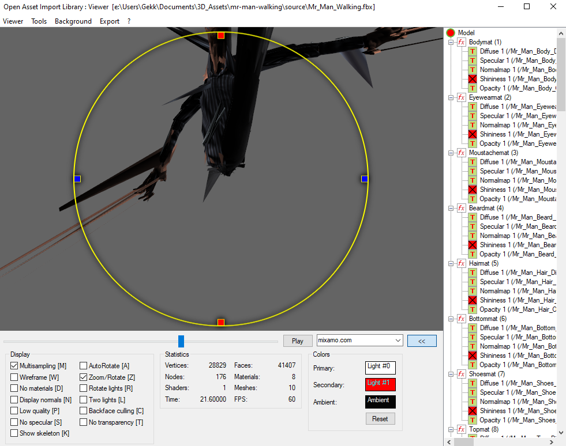Click the Bottommat Shininess 1 missing texture icon
The height and width of the screenshot is (446, 566).
pos(473,356)
